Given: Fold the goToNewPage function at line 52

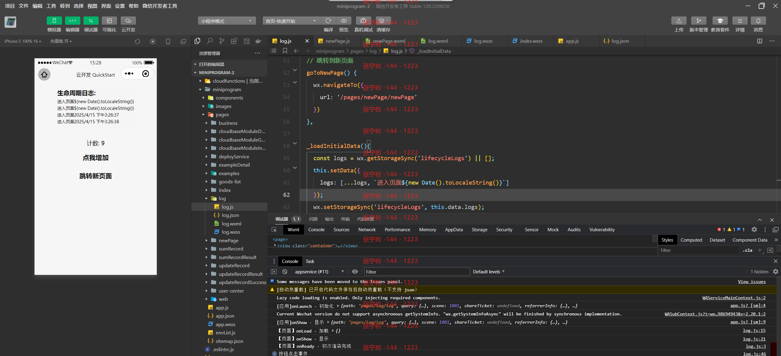Looking at the screenshot, I should [295, 70].
